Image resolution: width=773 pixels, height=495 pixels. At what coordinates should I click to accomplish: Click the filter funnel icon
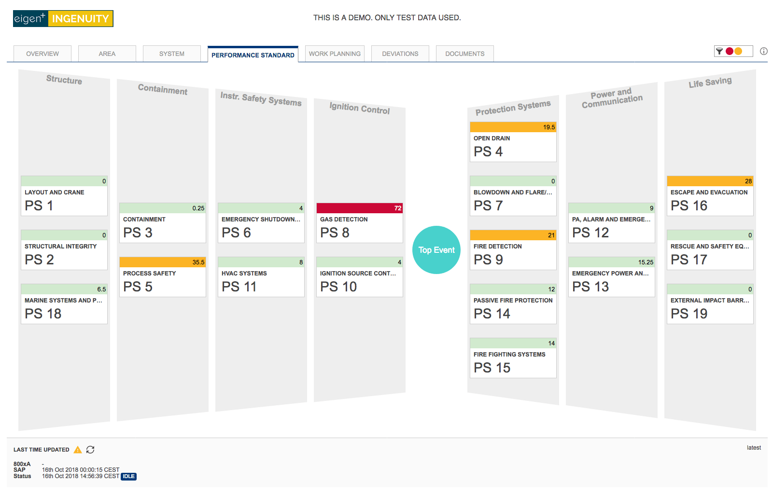tap(719, 51)
